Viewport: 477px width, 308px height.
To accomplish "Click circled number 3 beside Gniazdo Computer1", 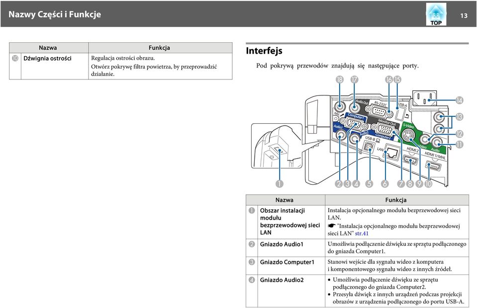I will [252, 262].
